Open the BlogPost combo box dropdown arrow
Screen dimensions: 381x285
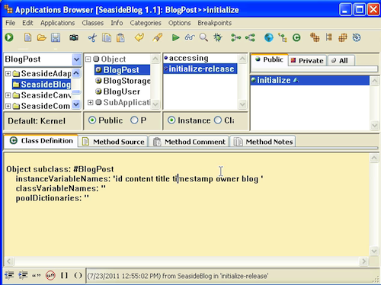point(76,59)
